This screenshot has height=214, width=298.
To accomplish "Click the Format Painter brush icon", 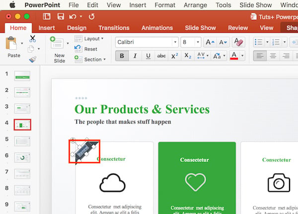I will (33, 59).
